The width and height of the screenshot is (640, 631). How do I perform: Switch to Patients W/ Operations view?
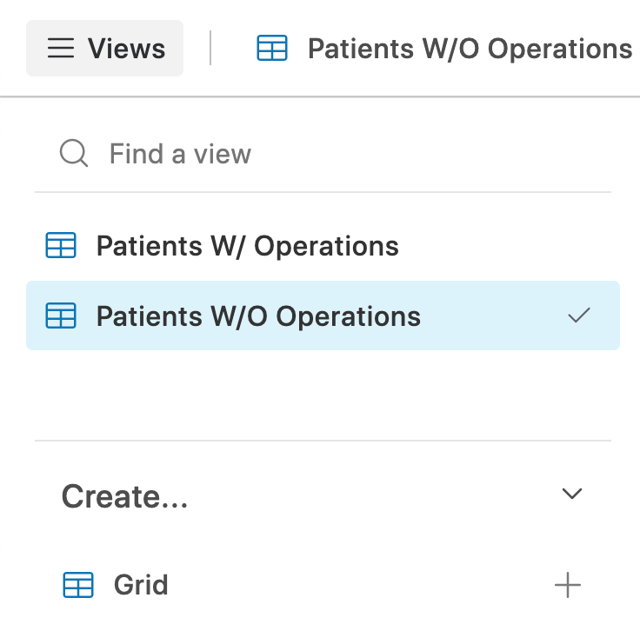(x=247, y=246)
